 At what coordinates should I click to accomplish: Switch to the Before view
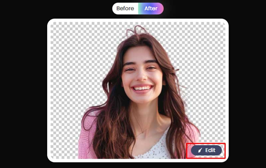125,9
